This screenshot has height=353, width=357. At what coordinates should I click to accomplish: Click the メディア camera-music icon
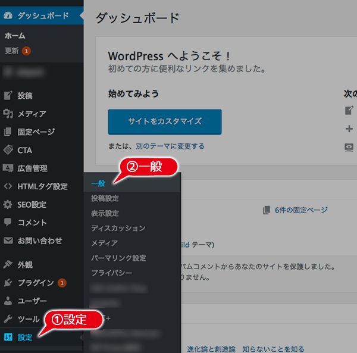(x=8, y=114)
